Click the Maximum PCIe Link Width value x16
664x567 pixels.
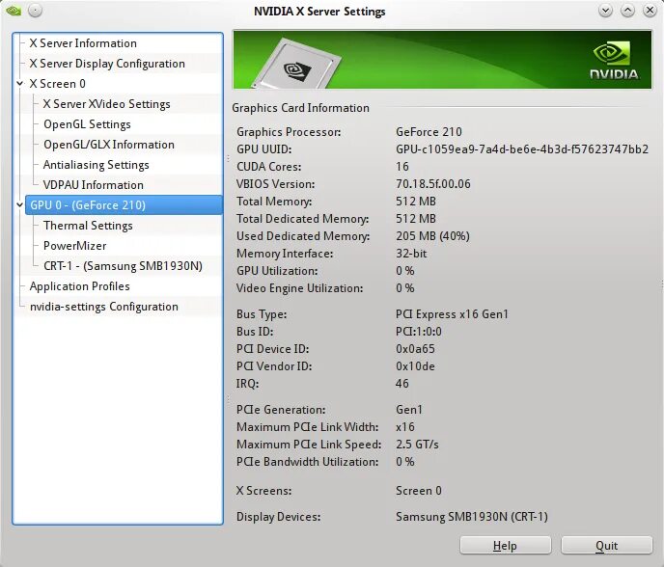pyautogui.click(x=405, y=427)
